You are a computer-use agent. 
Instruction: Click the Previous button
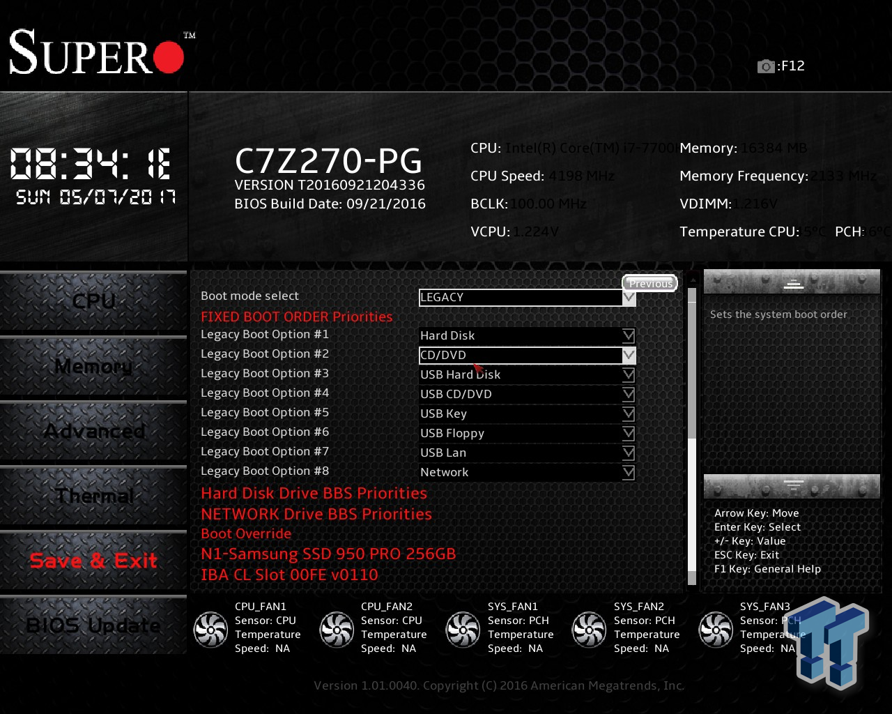click(649, 283)
